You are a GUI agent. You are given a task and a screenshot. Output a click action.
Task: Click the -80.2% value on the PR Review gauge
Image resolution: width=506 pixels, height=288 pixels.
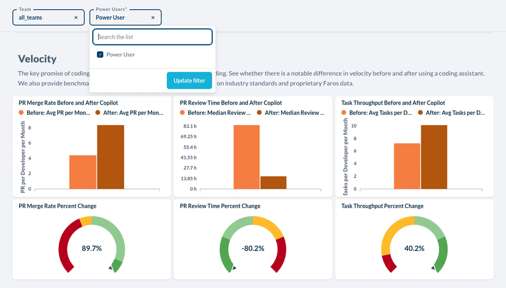pyautogui.click(x=253, y=248)
